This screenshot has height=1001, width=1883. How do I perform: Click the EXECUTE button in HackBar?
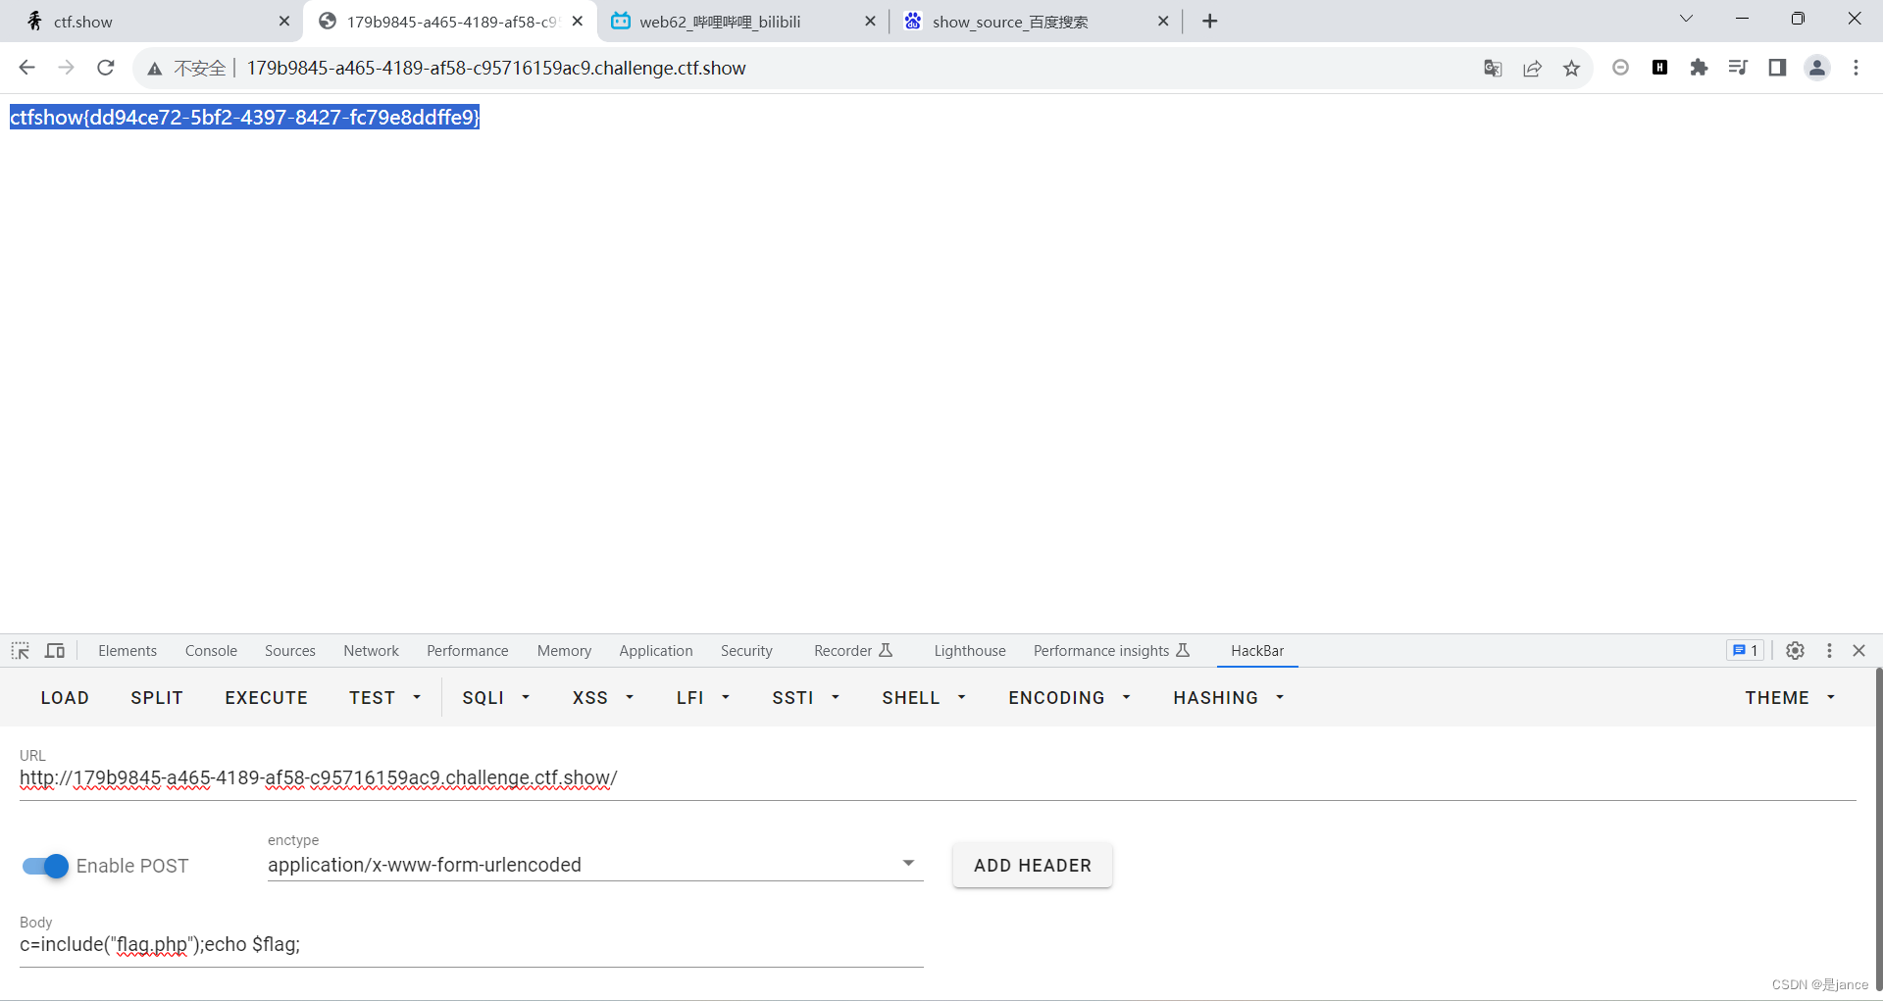coord(266,697)
